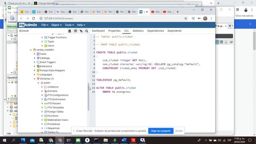The image size is (256, 144).
Task: Click the Windows Start button
Action: (x=4, y=140)
